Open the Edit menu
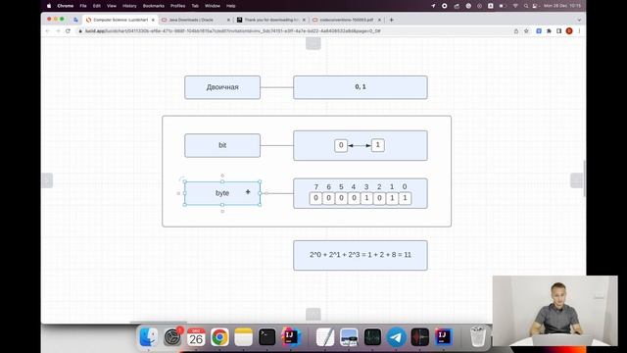 [97, 6]
